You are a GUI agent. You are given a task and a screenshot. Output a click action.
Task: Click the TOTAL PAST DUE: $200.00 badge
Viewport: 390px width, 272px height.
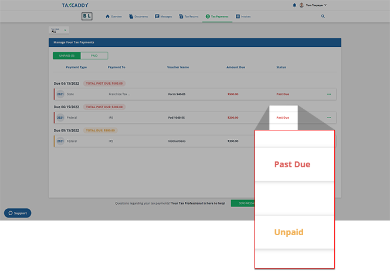(x=104, y=107)
